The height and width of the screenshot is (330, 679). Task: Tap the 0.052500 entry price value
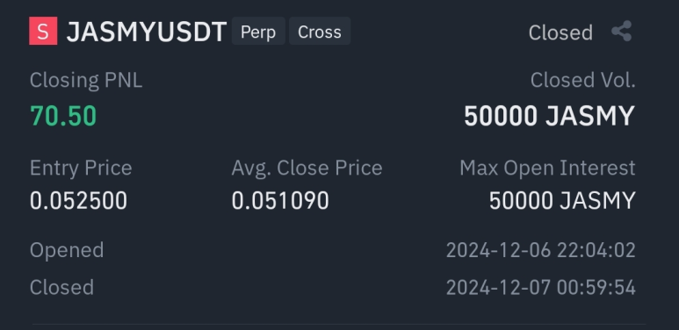(78, 201)
